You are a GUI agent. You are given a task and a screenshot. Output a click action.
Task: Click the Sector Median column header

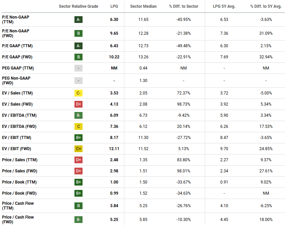pyautogui.click(x=143, y=6)
